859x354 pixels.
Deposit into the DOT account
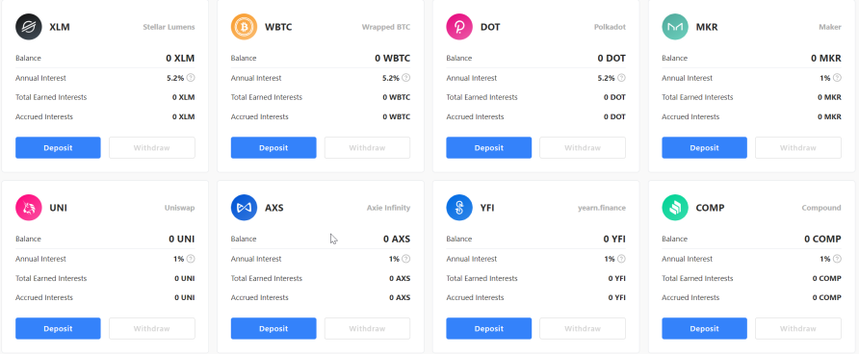click(488, 148)
